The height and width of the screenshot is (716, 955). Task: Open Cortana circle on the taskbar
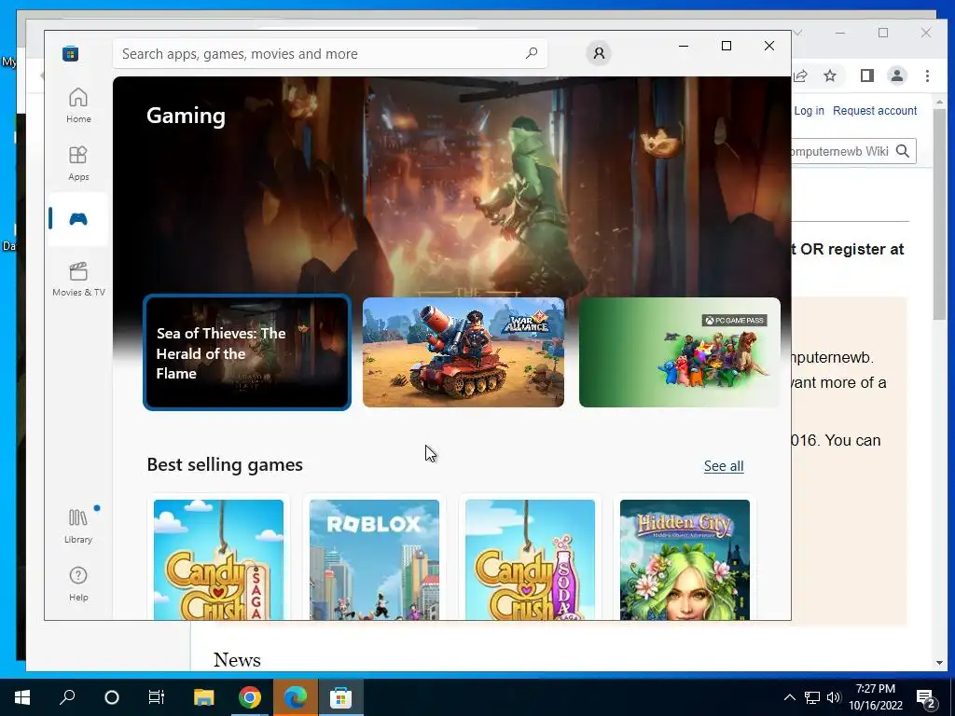coord(112,697)
